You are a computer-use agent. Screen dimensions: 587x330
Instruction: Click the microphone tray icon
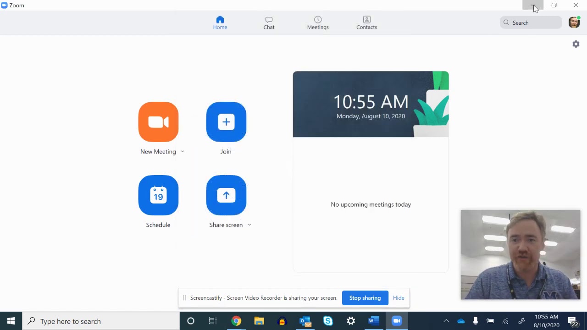[x=476, y=321]
